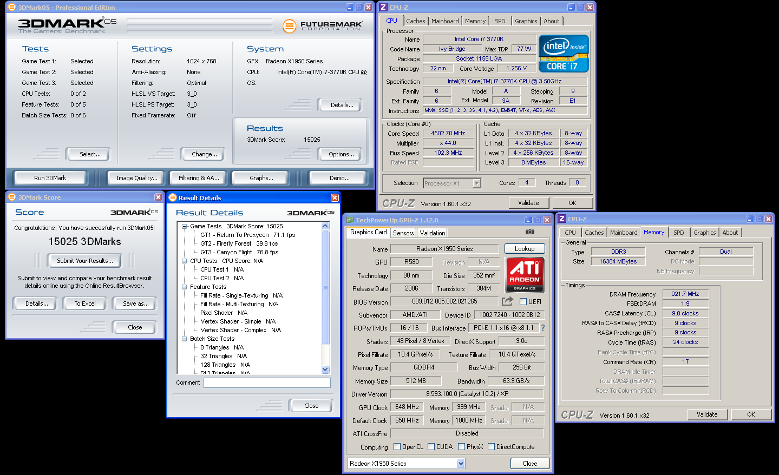Click the Comment input field
This screenshot has height=475, width=779.
point(267,382)
